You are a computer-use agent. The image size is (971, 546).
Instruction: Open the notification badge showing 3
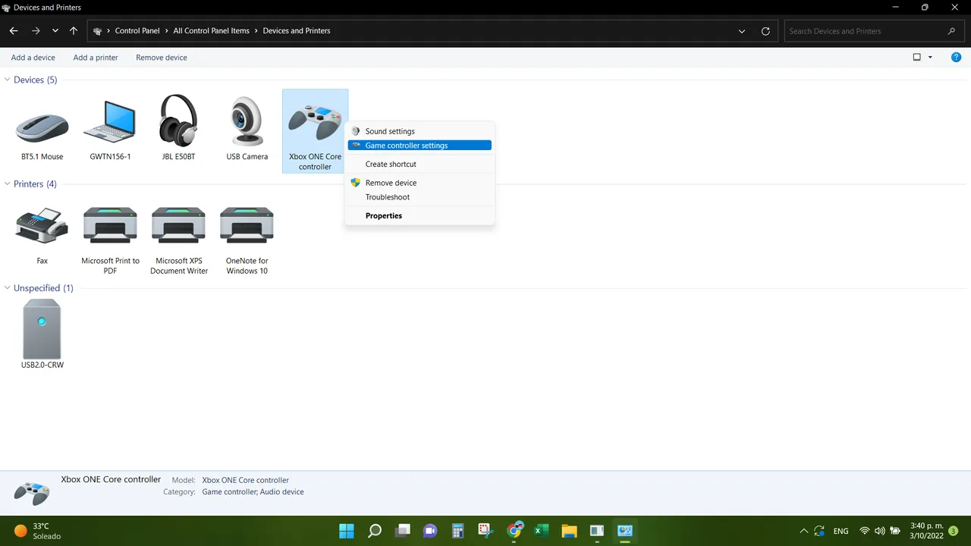[954, 531]
